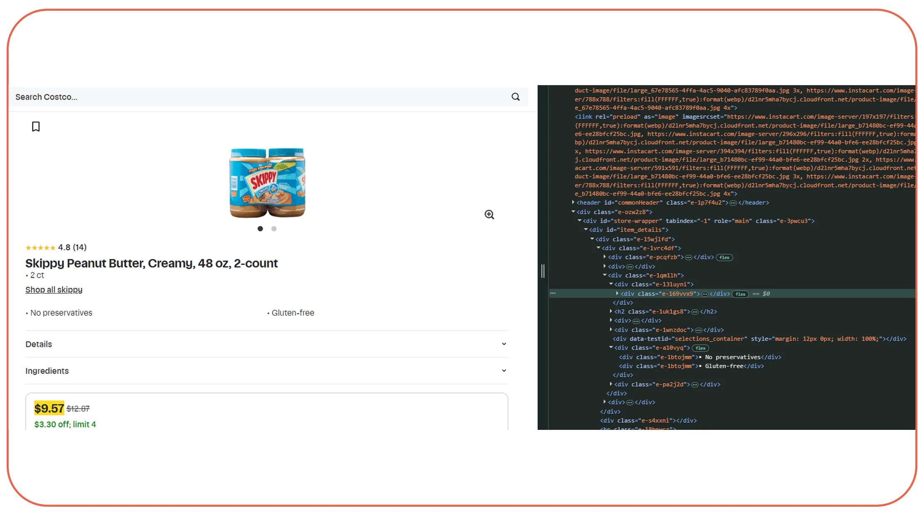Expand the h2 e-1uk1gs8 node triangle
The image size is (924, 515).
[611, 311]
